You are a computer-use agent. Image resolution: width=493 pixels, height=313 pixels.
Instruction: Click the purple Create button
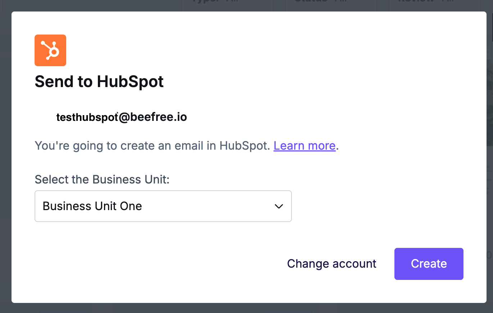coord(429,264)
